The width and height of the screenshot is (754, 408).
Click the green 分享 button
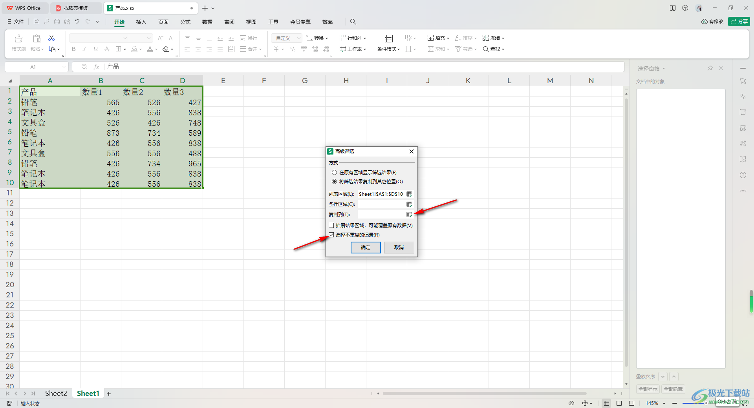(x=739, y=22)
